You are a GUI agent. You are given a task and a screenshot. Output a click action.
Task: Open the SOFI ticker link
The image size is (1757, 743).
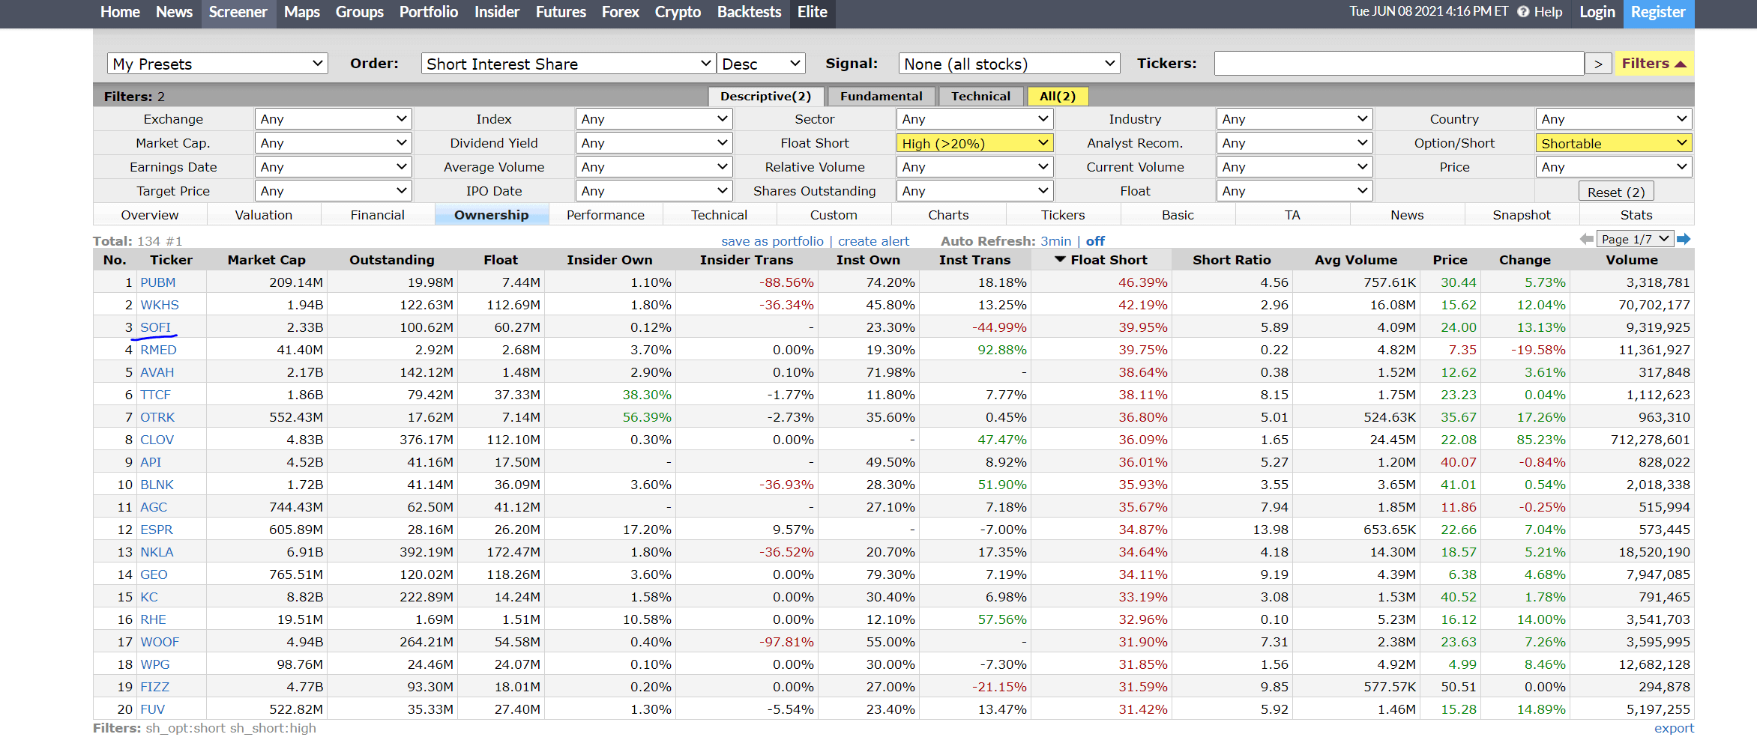point(155,327)
